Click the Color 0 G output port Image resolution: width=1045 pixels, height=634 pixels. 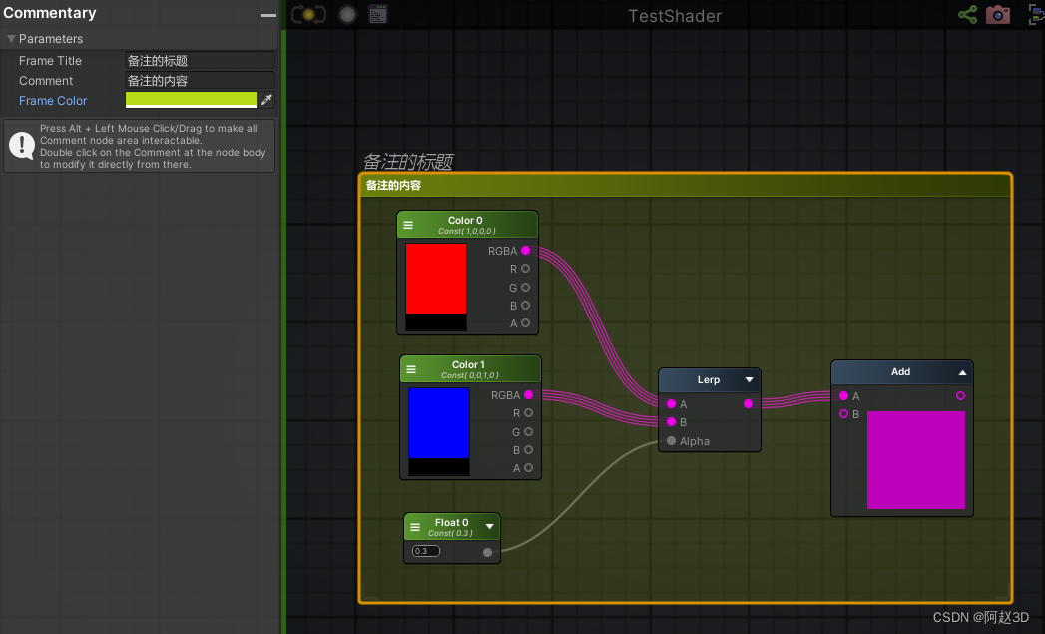pyautogui.click(x=526, y=287)
